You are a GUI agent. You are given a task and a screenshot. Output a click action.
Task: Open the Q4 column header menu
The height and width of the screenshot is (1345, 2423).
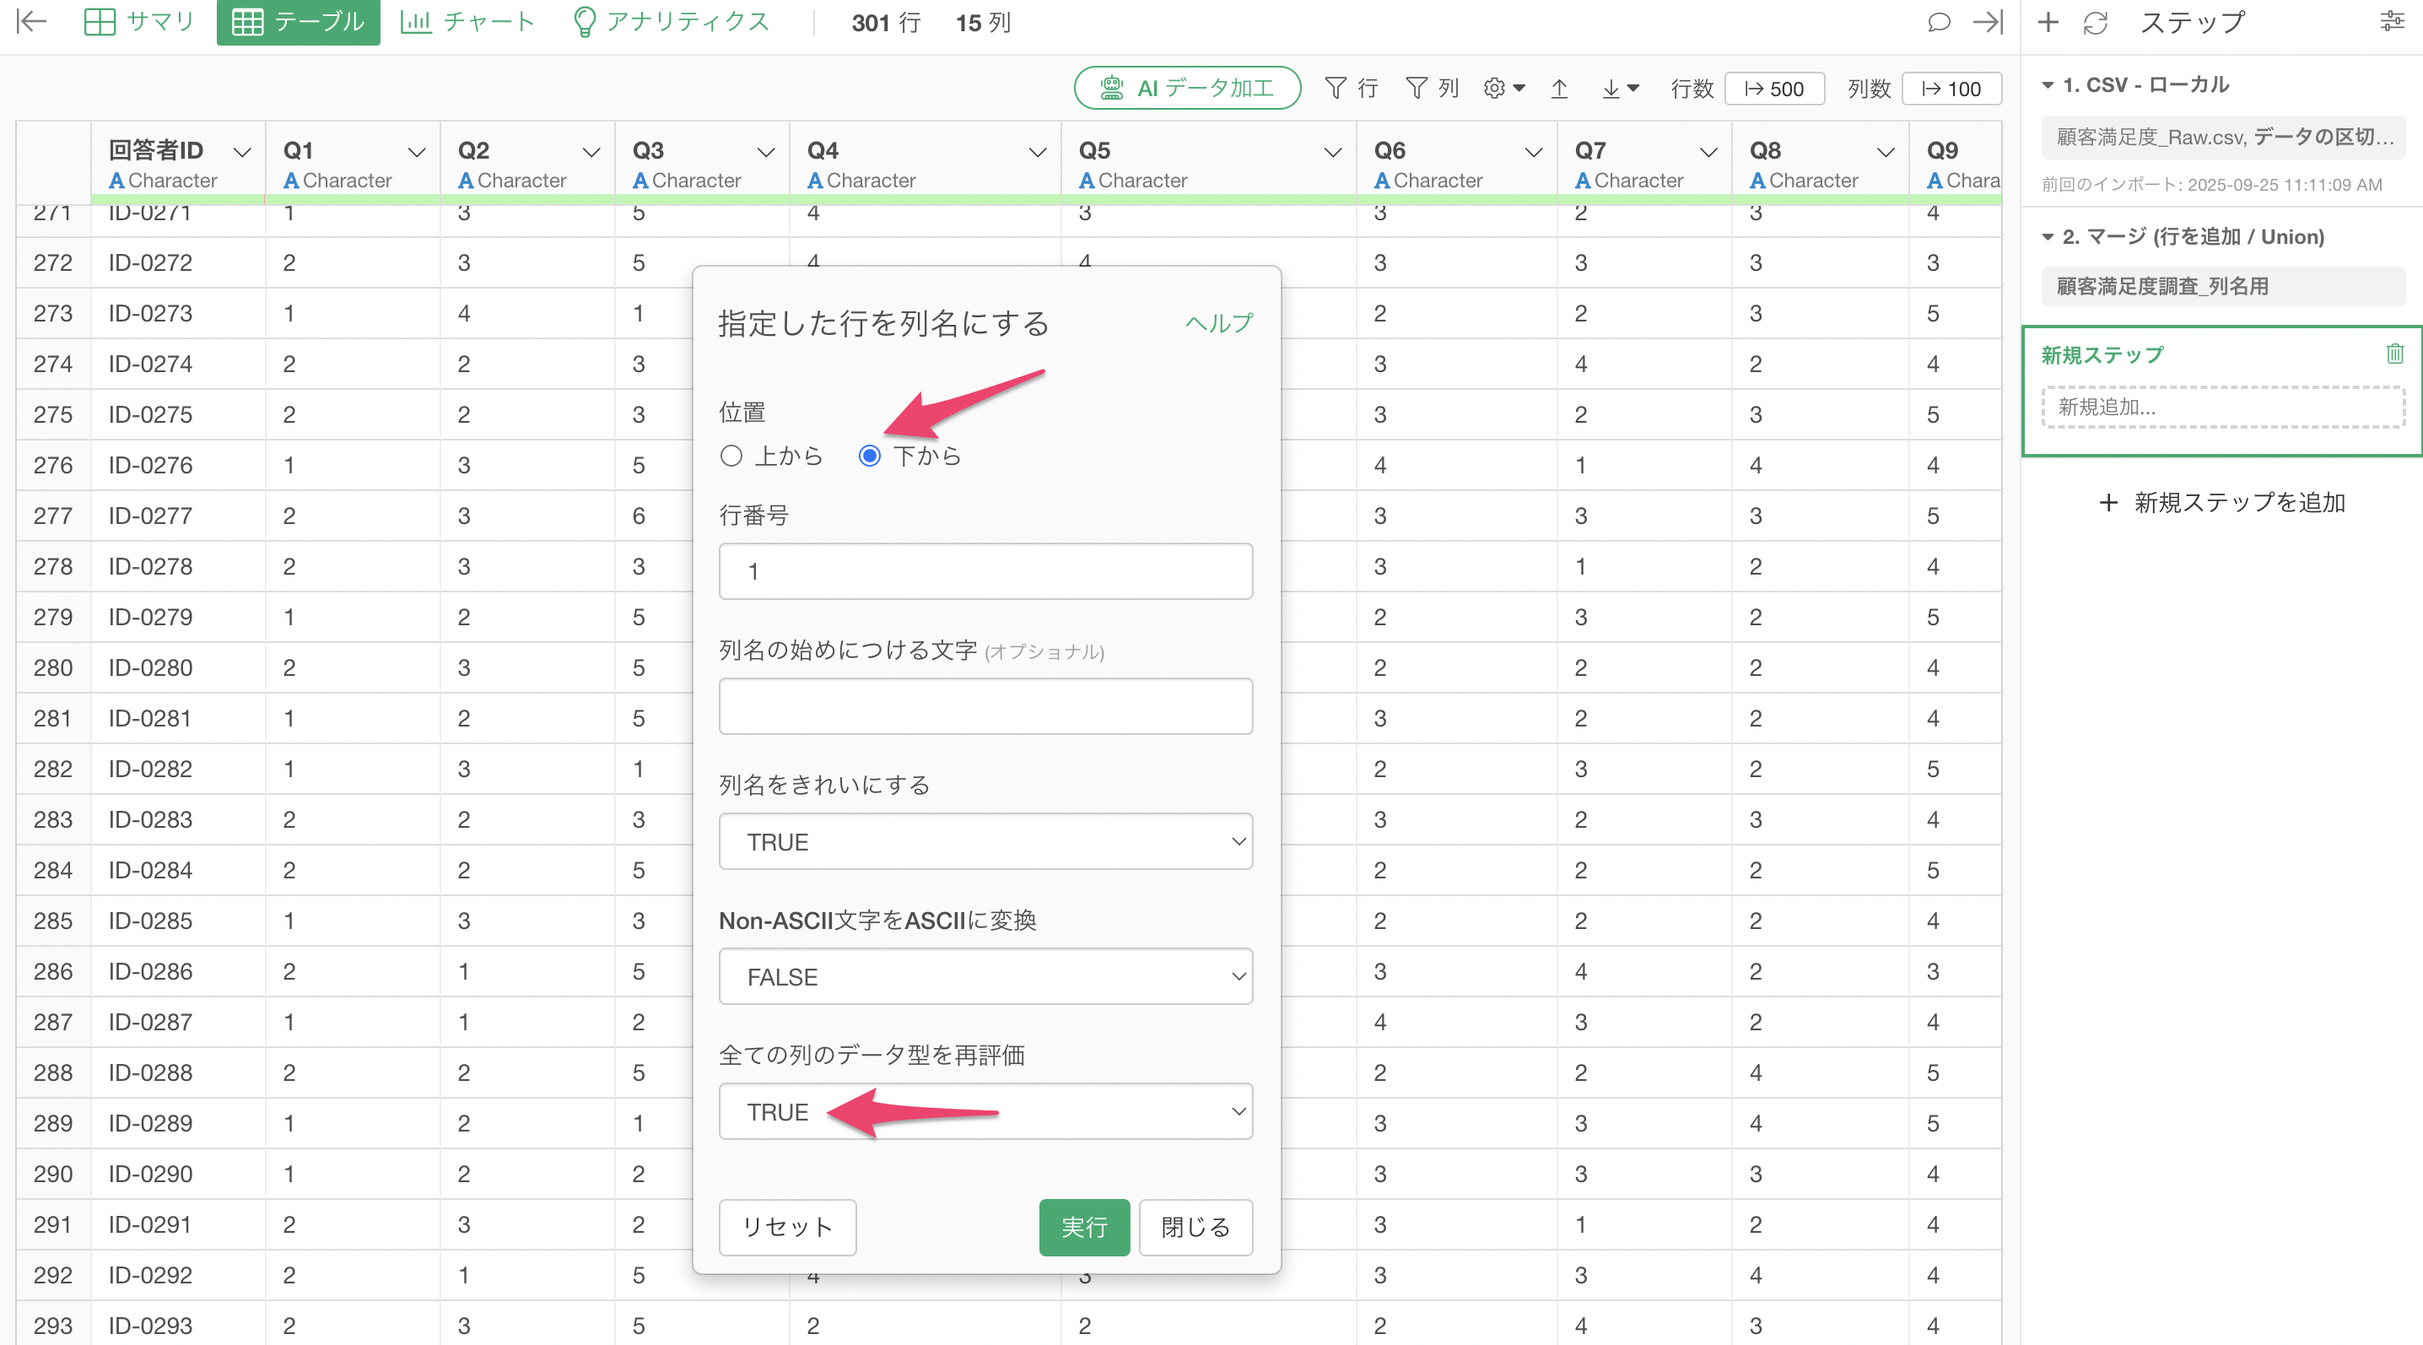1037,151
